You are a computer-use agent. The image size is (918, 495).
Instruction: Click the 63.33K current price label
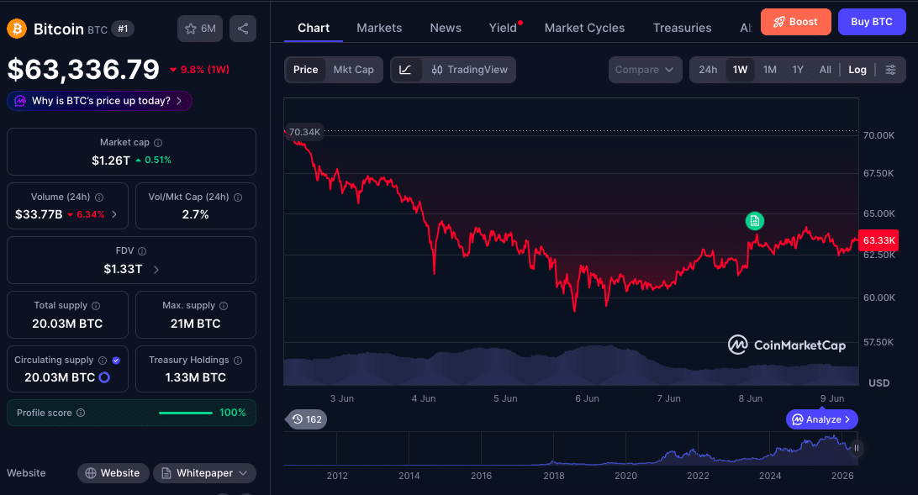pyautogui.click(x=878, y=240)
